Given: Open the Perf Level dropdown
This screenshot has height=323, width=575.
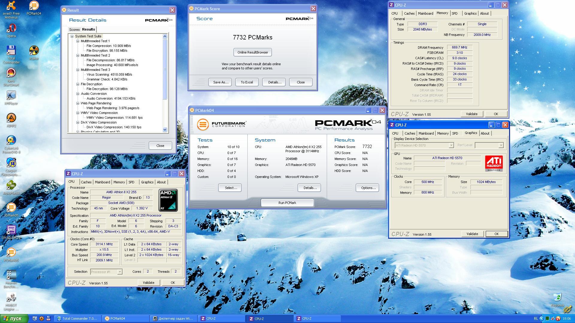Looking at the screenshot, I should [501, 145].
